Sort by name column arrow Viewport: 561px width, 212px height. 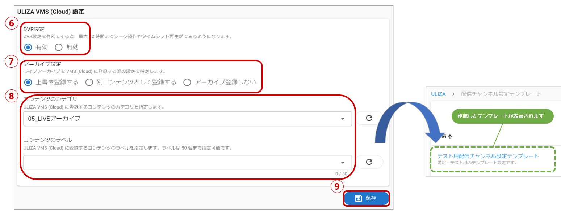click(x=450, y=137)
